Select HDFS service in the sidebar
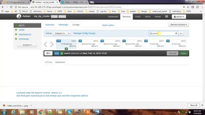 coord(27,26)
